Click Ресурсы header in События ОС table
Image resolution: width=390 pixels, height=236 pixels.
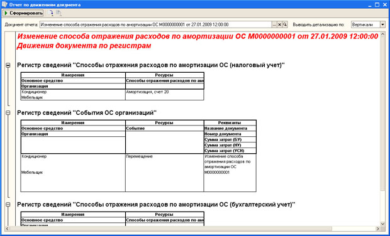165,123
